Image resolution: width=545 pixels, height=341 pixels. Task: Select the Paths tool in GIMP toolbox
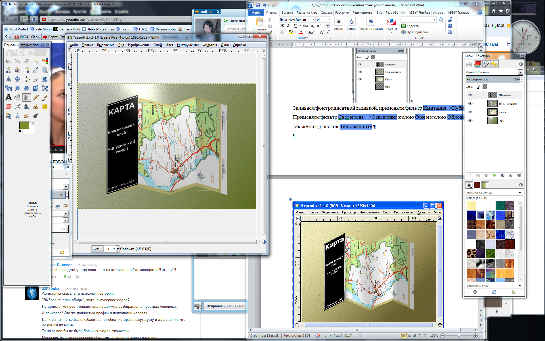coord(27,70)
